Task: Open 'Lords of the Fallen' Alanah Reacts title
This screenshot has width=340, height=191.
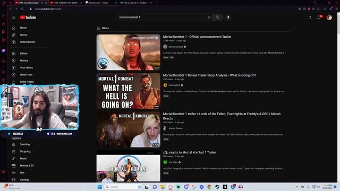Action: (x=222, y=116)
